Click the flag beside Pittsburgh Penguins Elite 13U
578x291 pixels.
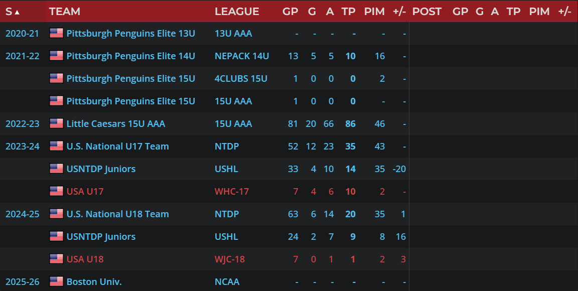[56, 33]
